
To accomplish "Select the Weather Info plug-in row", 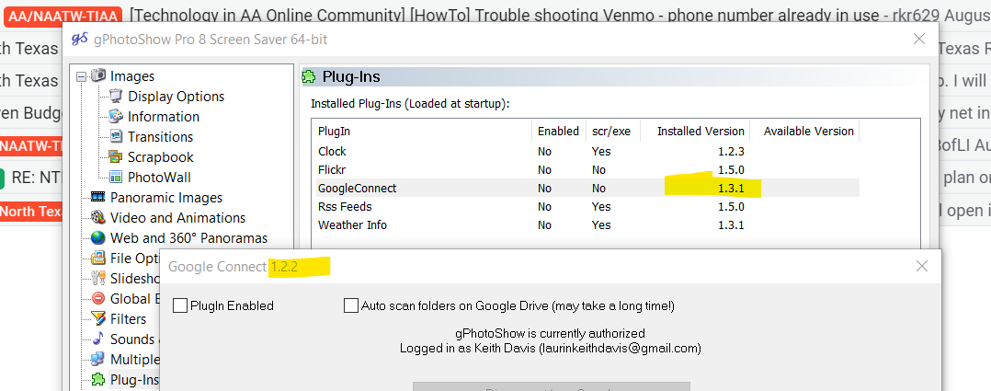I will [x=586, y=224].
